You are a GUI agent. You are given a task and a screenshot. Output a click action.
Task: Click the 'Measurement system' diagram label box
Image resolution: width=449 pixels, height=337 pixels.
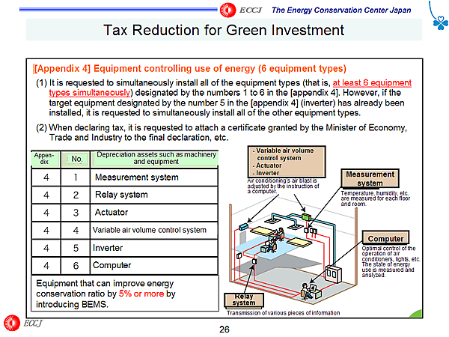(x=370, y=178)
